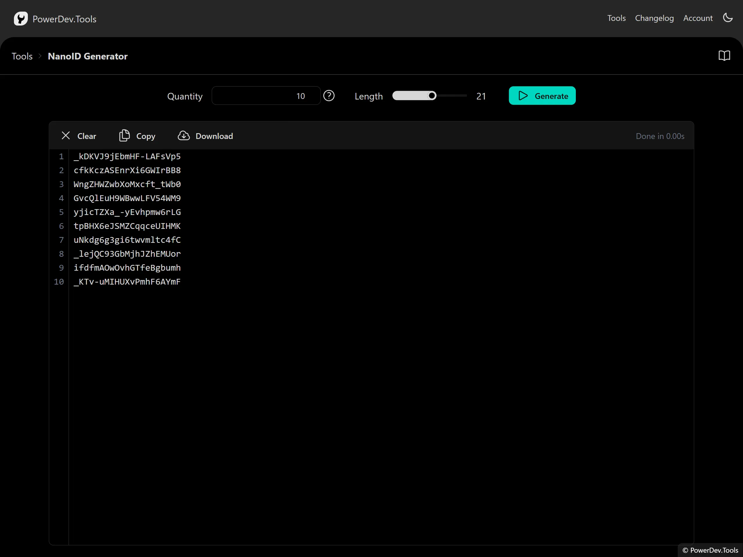
Task: Click ID uNkdg6g3gi6twvmltc4fC
Action: coord(127,240)
